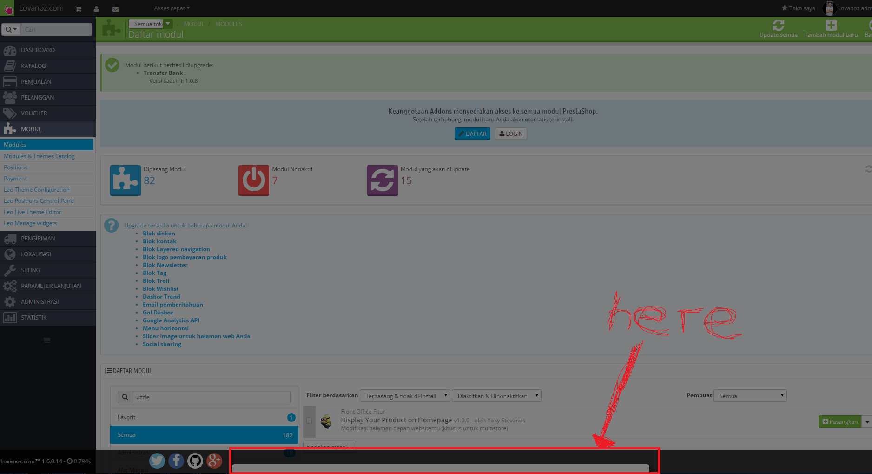
Task: Expand the Semua toko shop selector
Action: (x=151, y=24)
